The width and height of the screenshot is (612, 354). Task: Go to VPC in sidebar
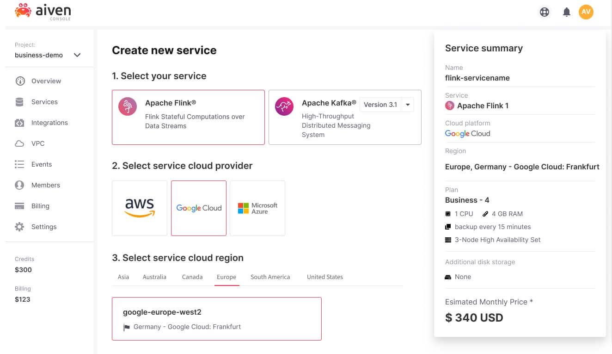click(38, 143)
